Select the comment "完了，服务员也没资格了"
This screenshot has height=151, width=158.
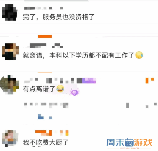point(59,17)
